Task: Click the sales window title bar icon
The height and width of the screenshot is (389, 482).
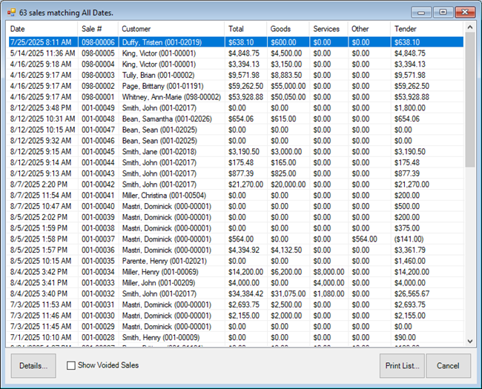Action: tap(11, 13)
